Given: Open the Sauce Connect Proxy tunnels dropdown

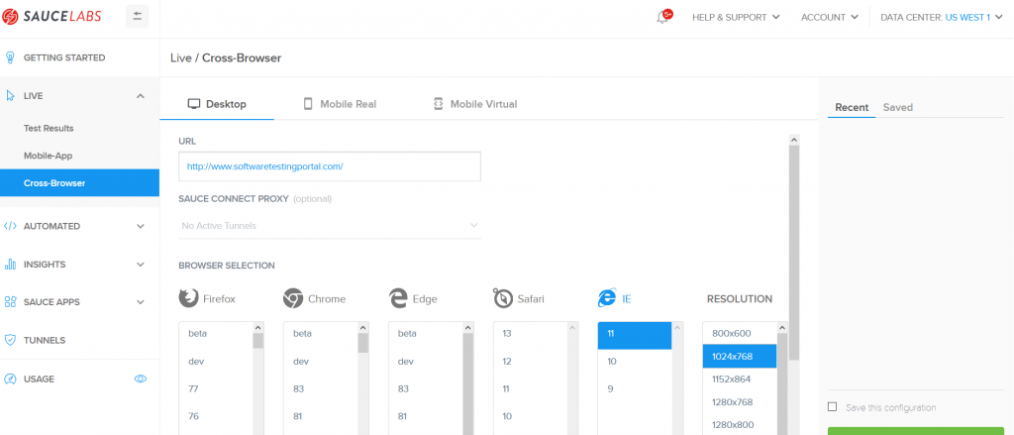Looking at the screenshot, I should pos(330,226).
